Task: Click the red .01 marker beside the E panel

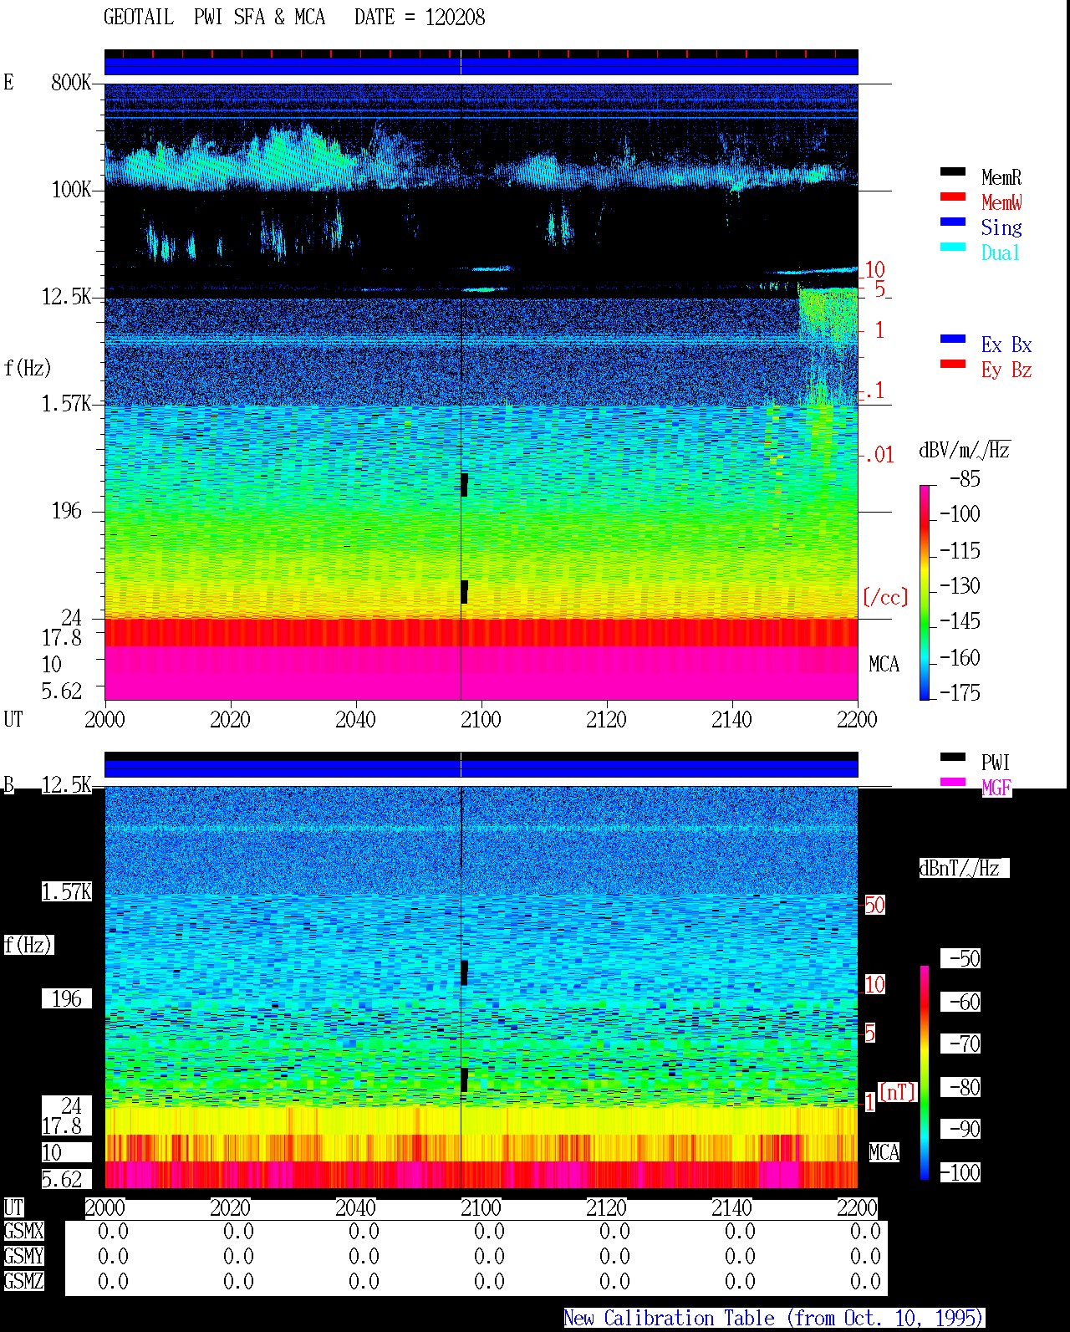Action: [x=879, y=455]
